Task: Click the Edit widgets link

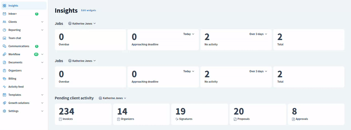Action: (88, 10)
